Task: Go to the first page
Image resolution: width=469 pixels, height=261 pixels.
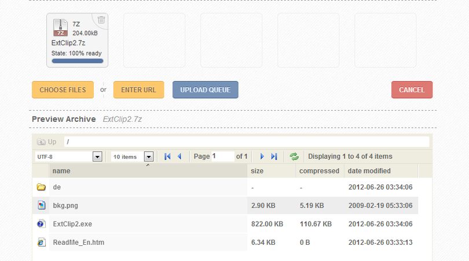Action: click(x=167, y=157)
